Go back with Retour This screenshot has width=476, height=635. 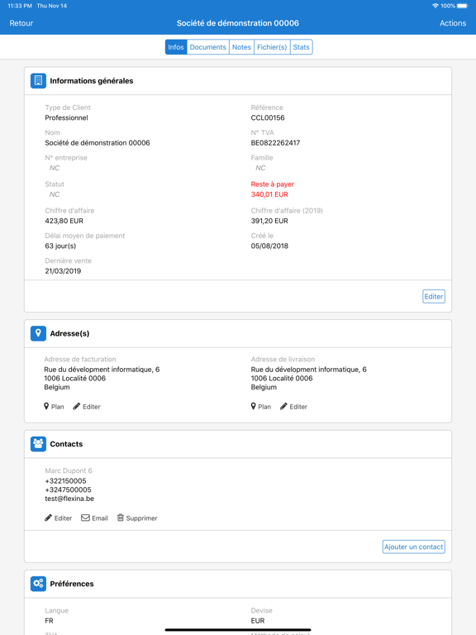(x=21, y=23)
